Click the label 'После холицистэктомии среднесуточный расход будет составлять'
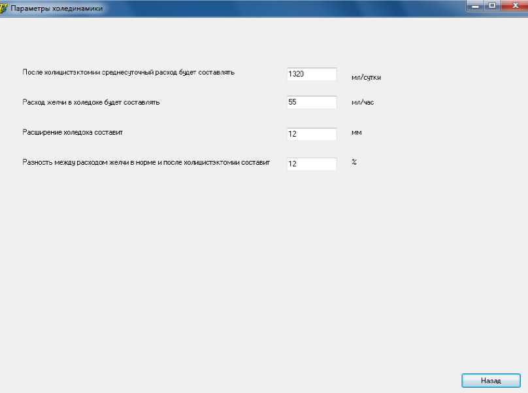This screenshot has height=393, width=528. click(128, 72)
